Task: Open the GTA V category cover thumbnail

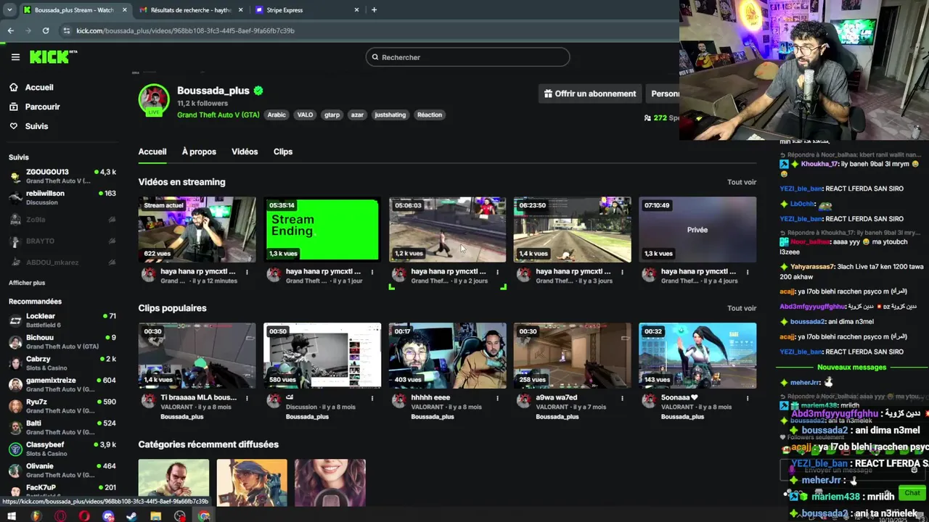Action: click(x=173, y=483)
